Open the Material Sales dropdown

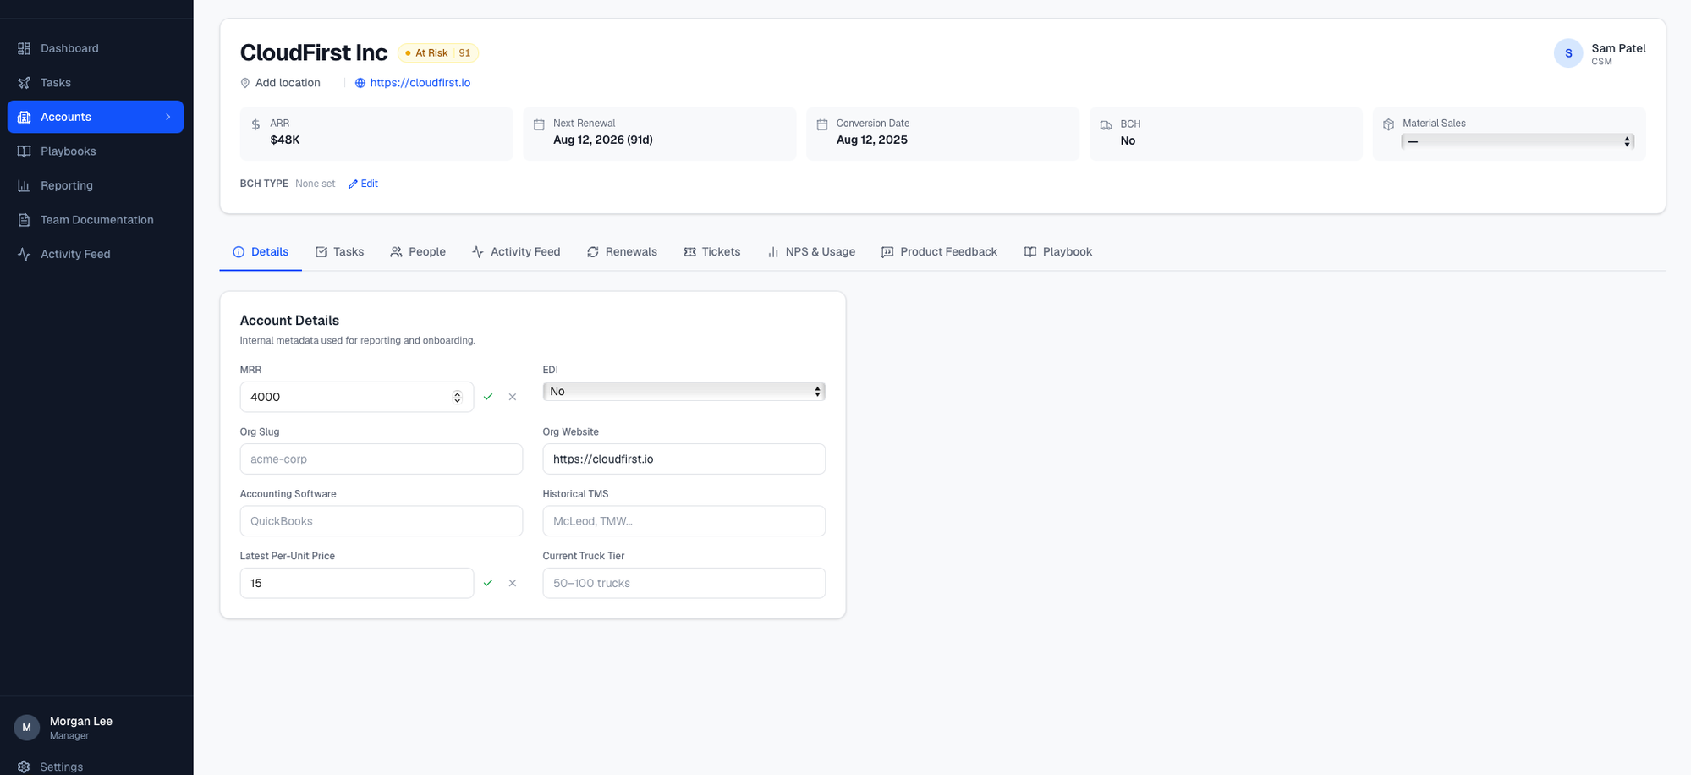[1518, 142]
